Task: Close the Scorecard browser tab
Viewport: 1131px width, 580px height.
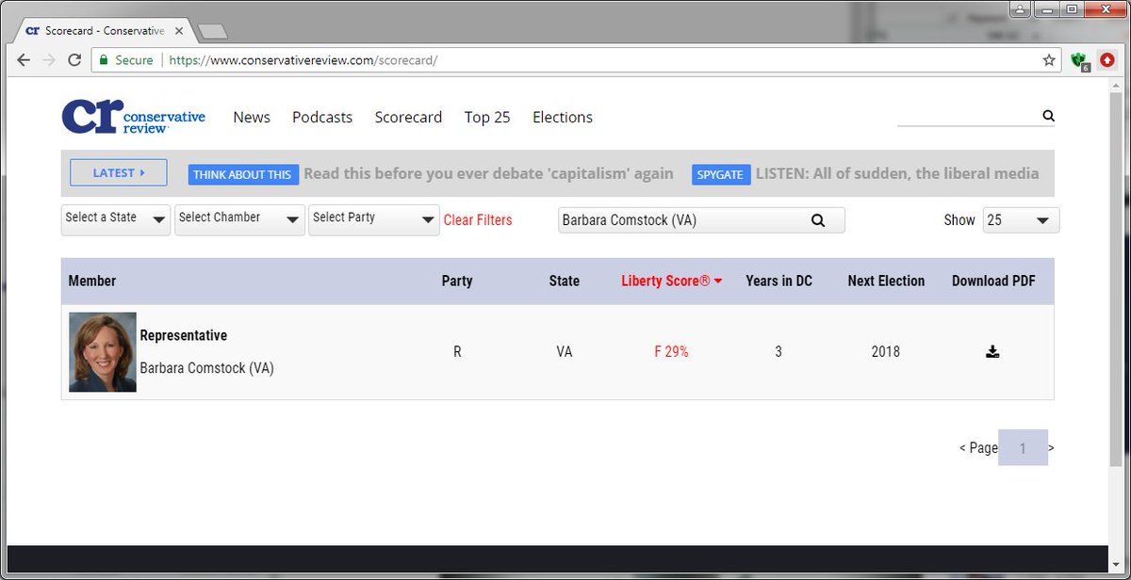Action: tap(180, 31)
